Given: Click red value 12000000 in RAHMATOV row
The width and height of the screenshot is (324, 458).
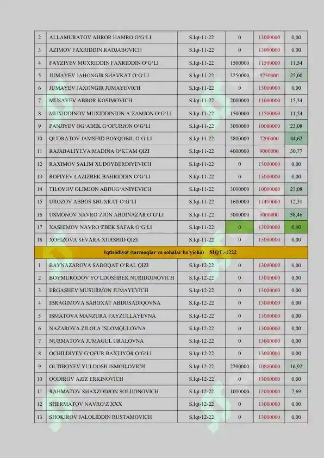Looking at the screenshot, I should (269, 392).
